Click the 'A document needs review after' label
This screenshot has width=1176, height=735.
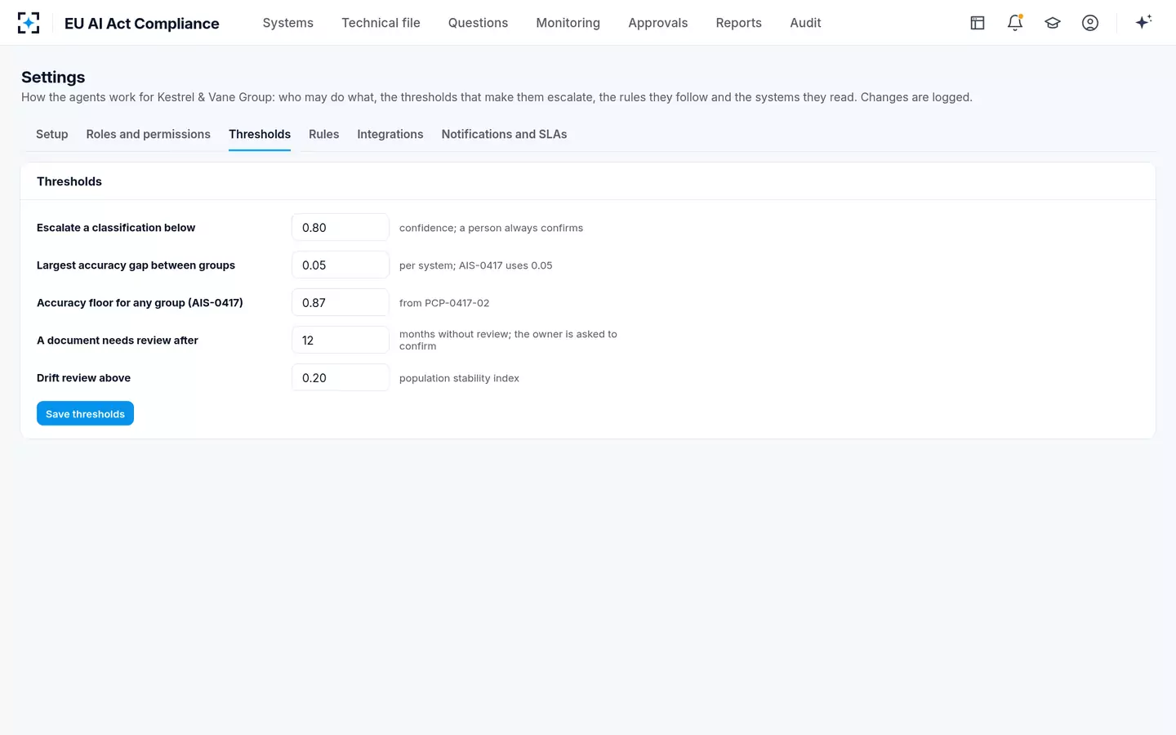pos(118,341)
